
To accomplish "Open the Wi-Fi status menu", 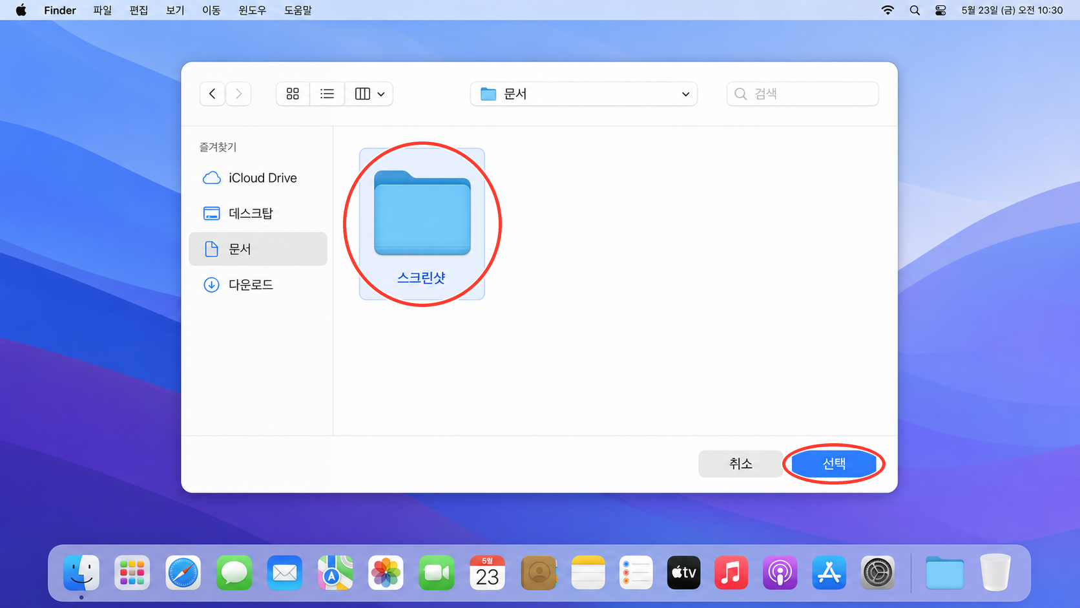I will point(888,10).
